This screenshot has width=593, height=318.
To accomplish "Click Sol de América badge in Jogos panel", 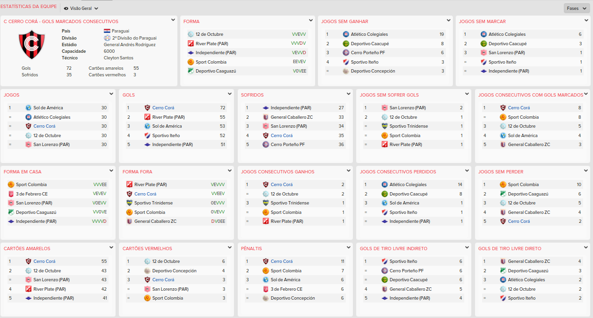I will click(x=28, y=108).
